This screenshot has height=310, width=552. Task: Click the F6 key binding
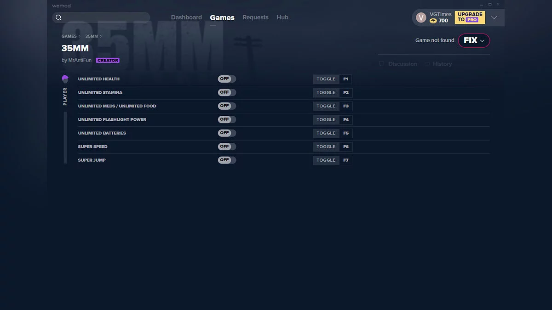[346, 147]
